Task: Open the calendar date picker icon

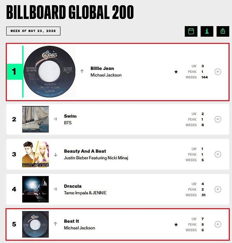Action: (x=191, y=31)
